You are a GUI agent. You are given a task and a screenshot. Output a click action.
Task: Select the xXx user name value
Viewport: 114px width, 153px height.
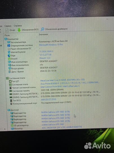41,65
